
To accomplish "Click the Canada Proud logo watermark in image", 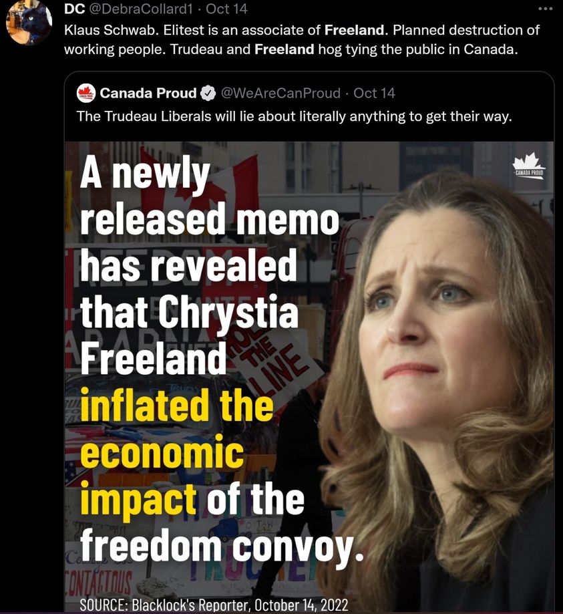I will (x=528, y=166).
